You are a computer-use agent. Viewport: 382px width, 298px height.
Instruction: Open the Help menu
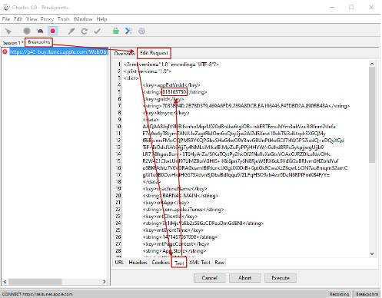pyautogui.click(x=101, y=19)
